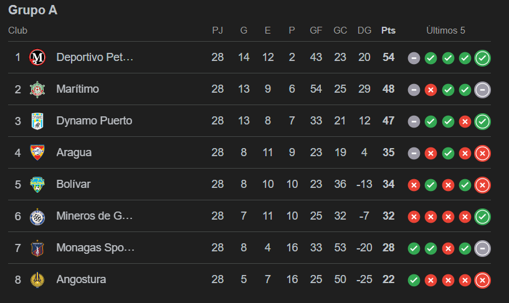Open the Marítimo team name link
Image resolution: width=509 pixels, height=303 pixels.
pos(77,90)
